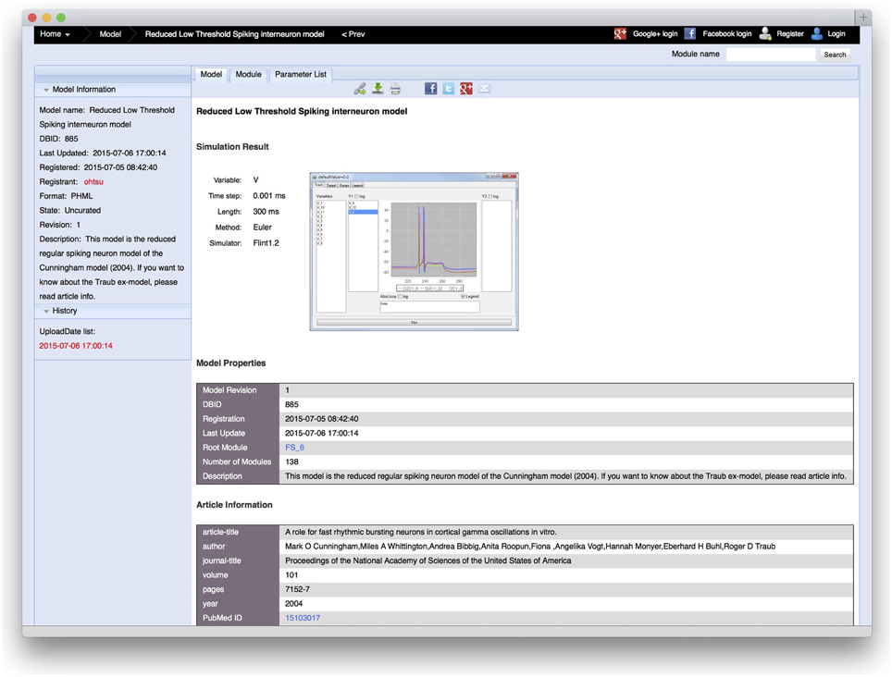
Task: Click State: Uncurated in sidebar
Action: (70, 210)
